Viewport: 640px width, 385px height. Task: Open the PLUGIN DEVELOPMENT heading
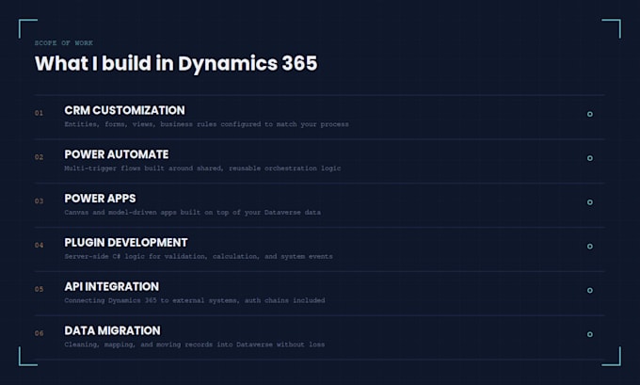[126, 243]
